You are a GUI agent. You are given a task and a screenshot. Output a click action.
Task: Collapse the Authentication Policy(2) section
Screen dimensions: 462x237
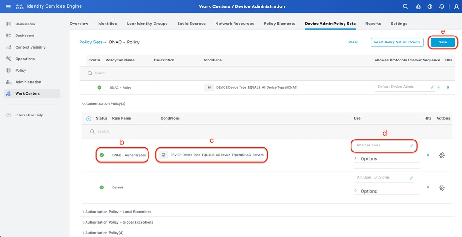coord(83,104)
